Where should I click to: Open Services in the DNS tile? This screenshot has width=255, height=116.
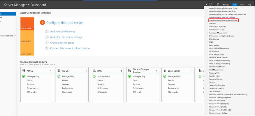pyautogui.click(x=101, y=84)
